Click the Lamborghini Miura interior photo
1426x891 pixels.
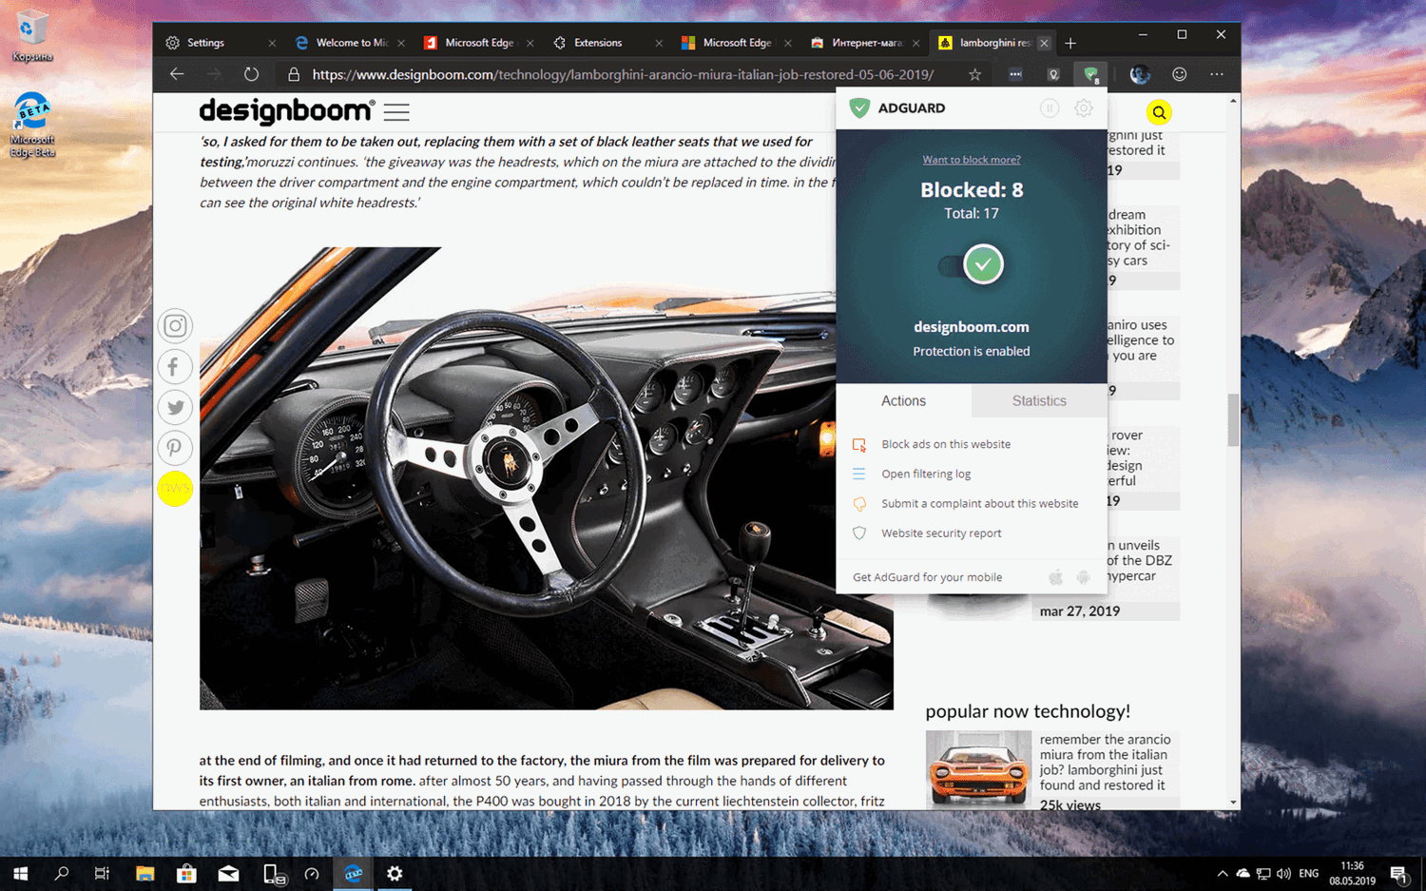click(546, 478)
